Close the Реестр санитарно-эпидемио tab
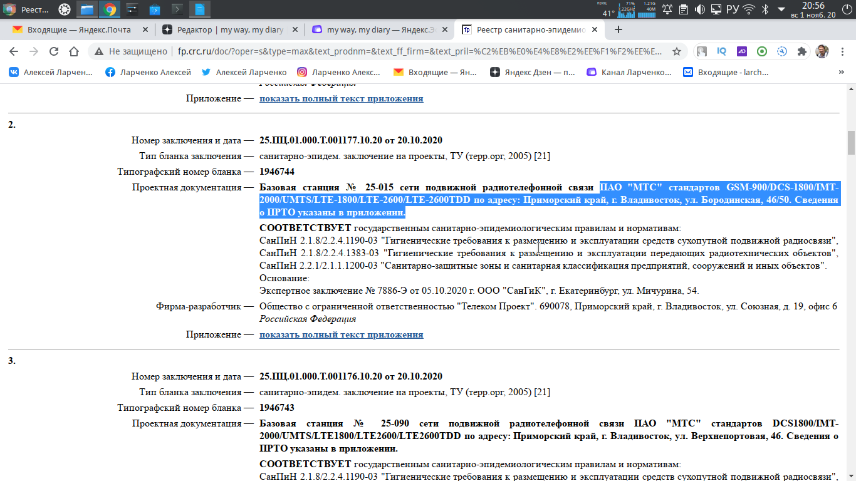 pyautogui.click(x=595, y=29)
